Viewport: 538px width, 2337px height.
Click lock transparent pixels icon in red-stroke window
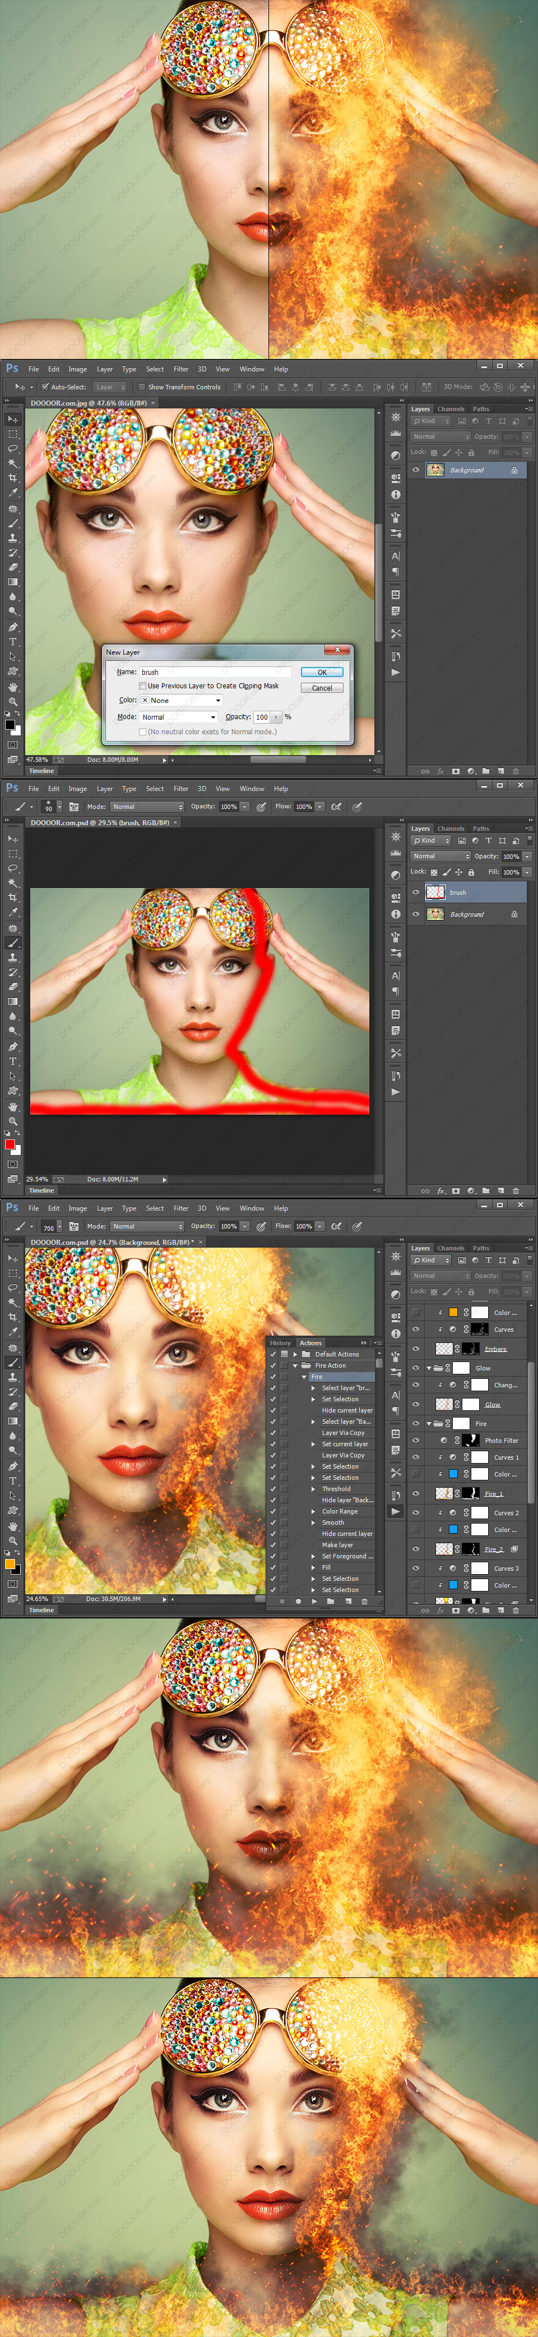[x=434, y=872]
